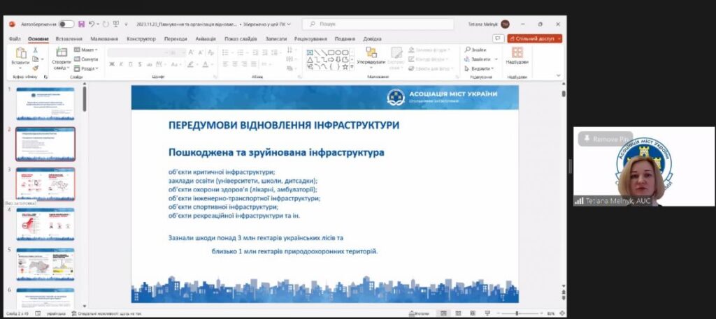Viewport: 716px width, 319px height.
Task: Open the comments speech-bubble icon
Action: (498, 38)
